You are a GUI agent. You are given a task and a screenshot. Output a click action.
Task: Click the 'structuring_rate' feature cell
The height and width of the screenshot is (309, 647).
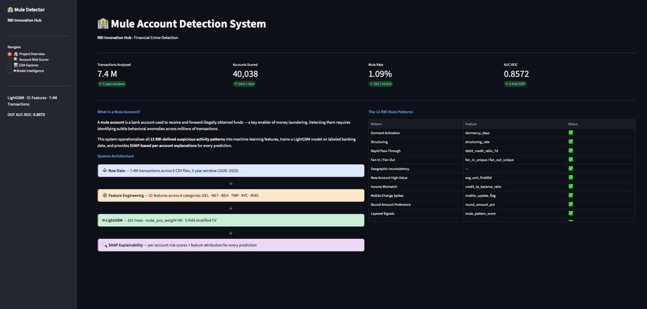point(515,142)
